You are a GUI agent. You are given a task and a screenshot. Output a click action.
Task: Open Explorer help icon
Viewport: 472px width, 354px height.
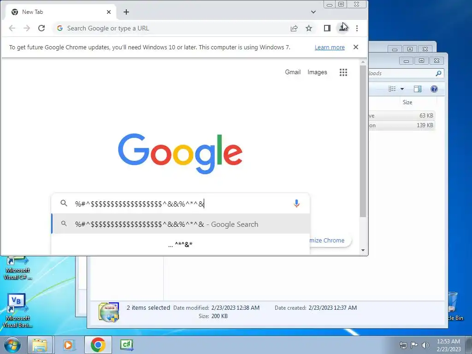[x=434, y=89]
